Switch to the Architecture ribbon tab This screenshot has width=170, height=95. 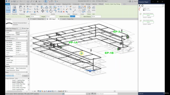[14, 4]
